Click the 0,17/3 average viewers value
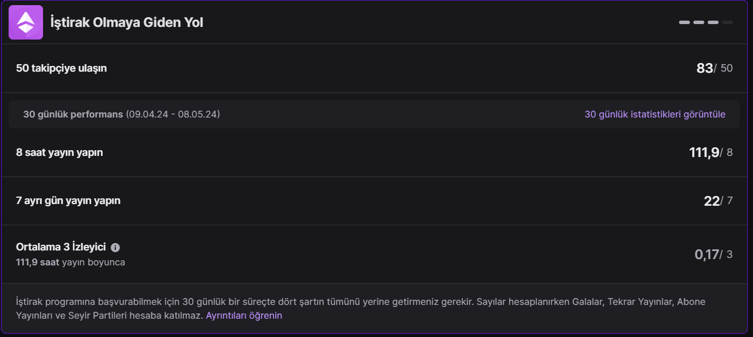The image size is (753, 337). (713, 254)
